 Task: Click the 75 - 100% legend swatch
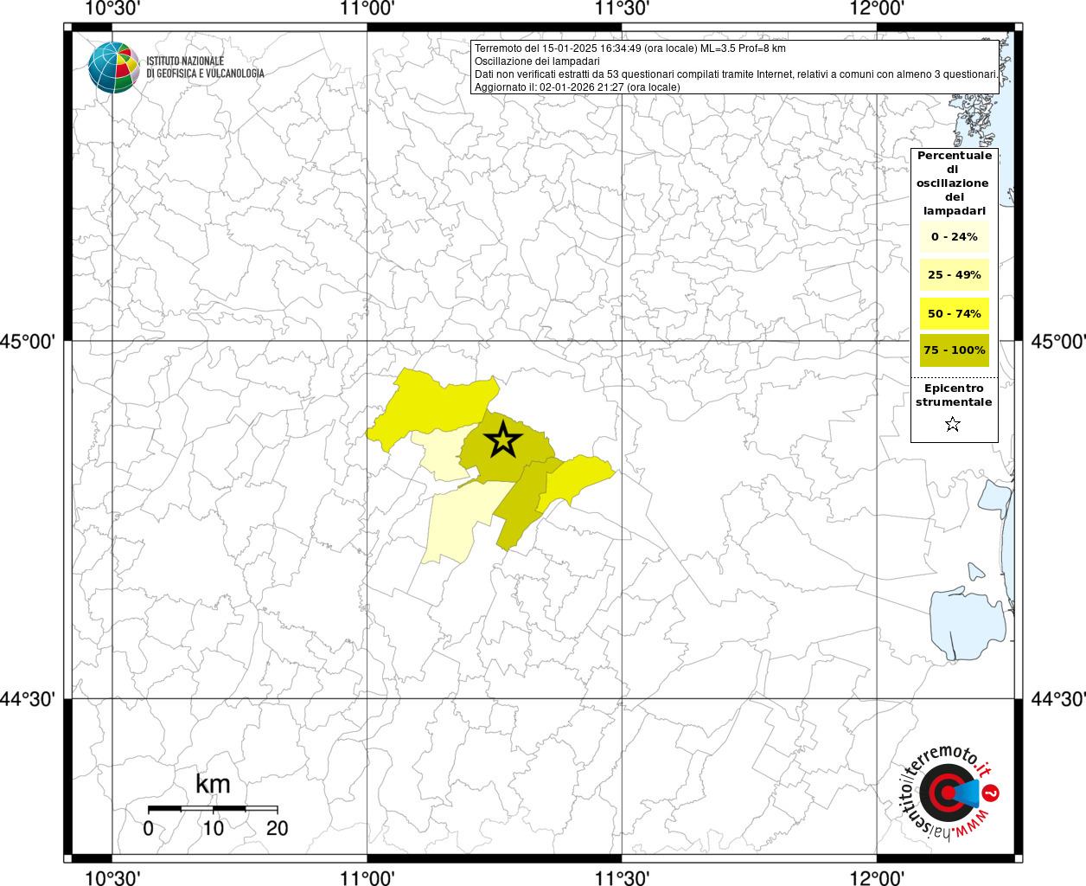click(954, 350)
